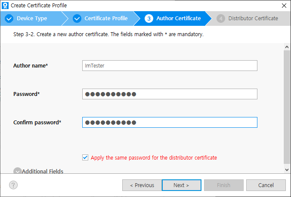291x197 pixels.
Task: Click the Certificate Manager title bar icon
Action: point(5,6)
